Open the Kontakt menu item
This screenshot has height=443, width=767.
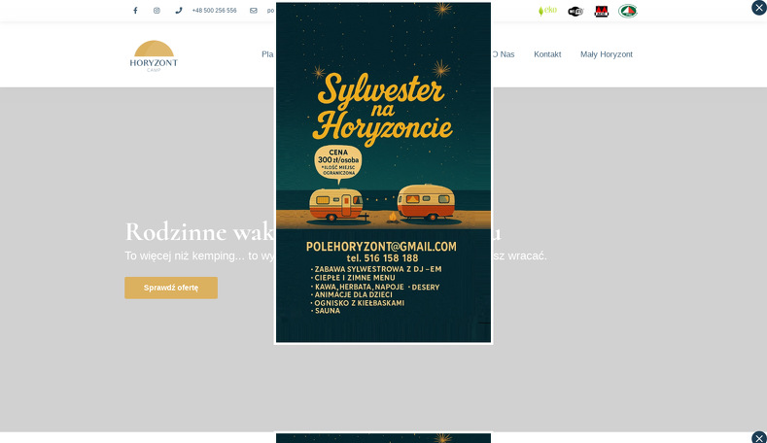pyautogui.click(x=547, y=54)
